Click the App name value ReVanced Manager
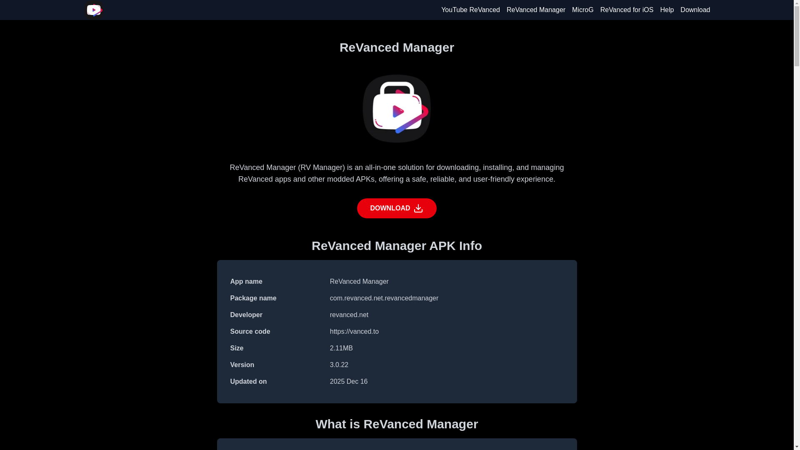 tap(359, 282)
